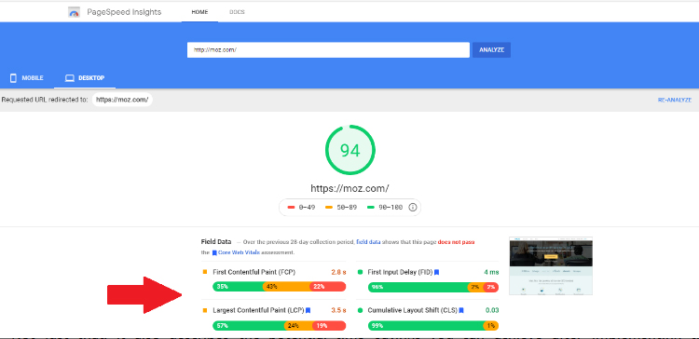Click the First Contentful Paint (FCP) label

click(x=254, y=272)
